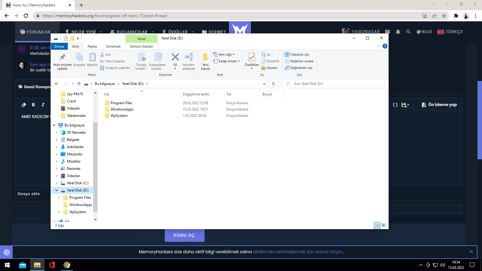Screen dimensions: 482x271
Task: Open Kopyalama hedefi copy-to dropdown
Action: pyautogui.click(x=157, y=61)
